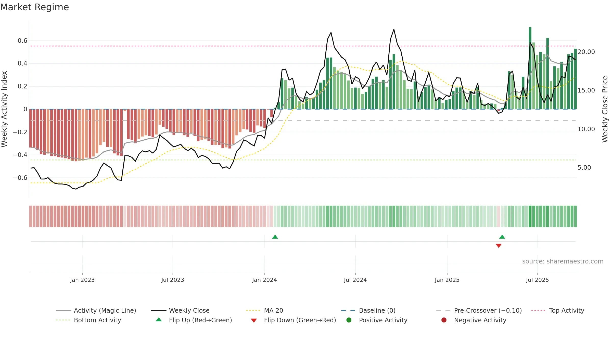Click the source: sharemaestro.com text
The image size is (612, 344).
563,261
